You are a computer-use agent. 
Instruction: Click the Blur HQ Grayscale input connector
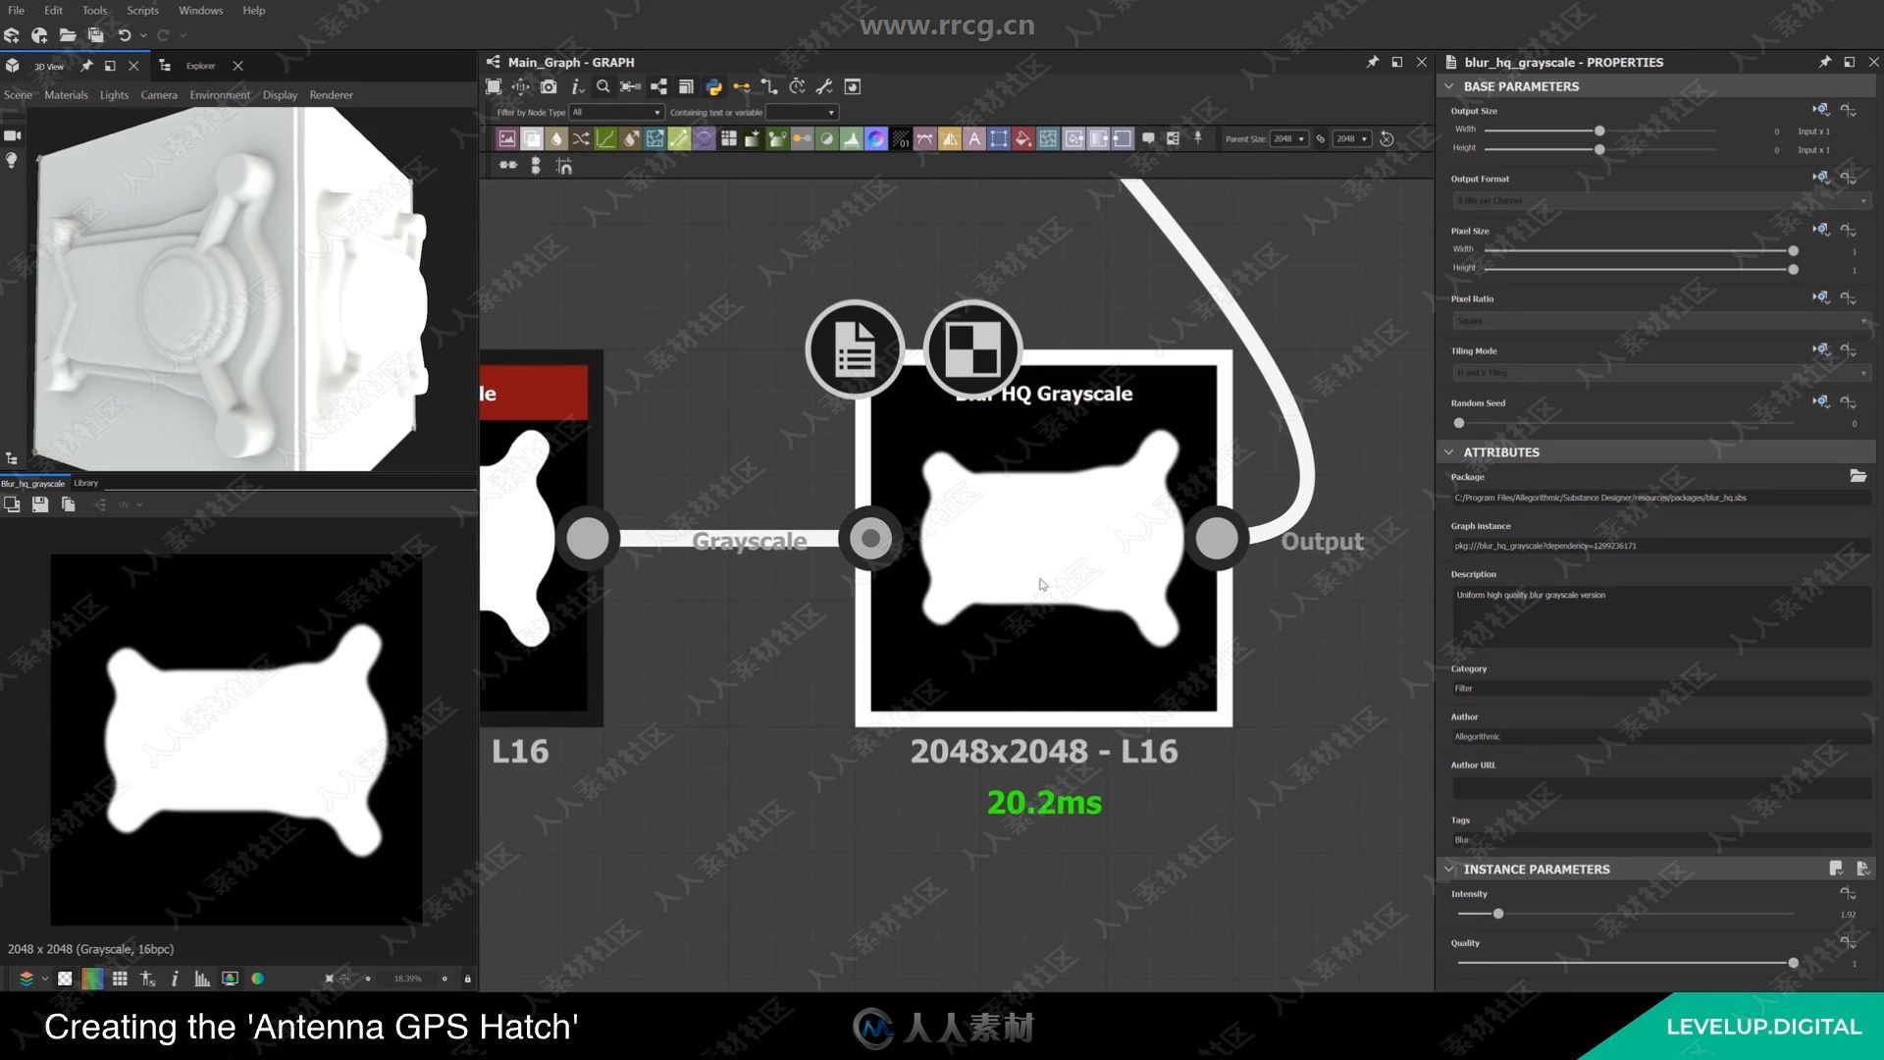pyautogui.click(x=870, y=539)
